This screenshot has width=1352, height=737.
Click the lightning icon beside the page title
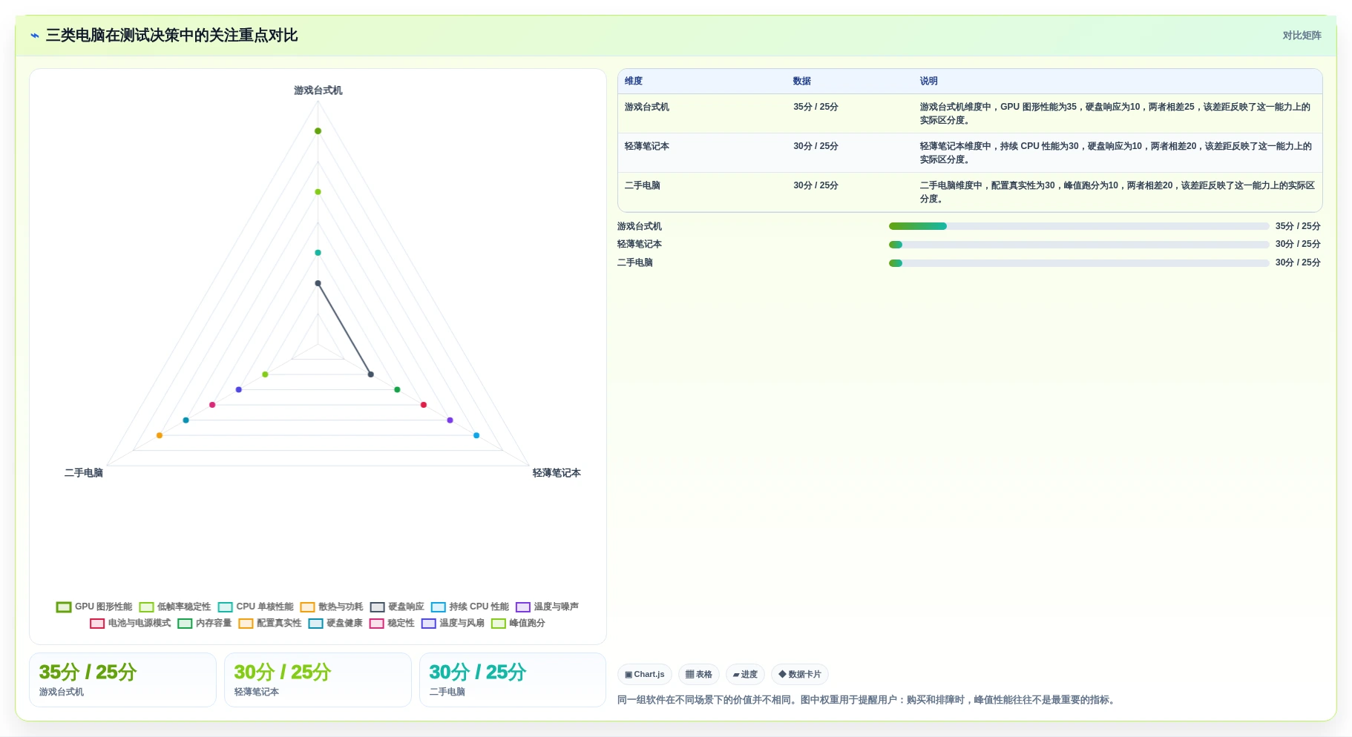[x=35, y=36]
